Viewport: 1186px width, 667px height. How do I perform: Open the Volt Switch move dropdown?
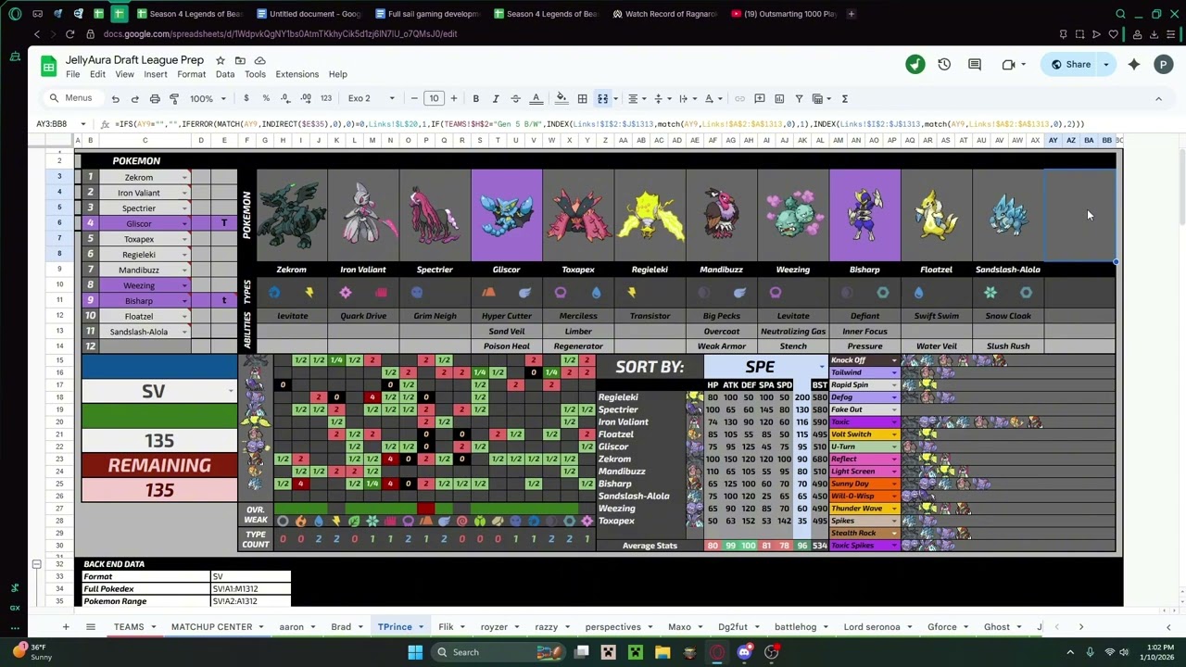(x=894, y=434)
